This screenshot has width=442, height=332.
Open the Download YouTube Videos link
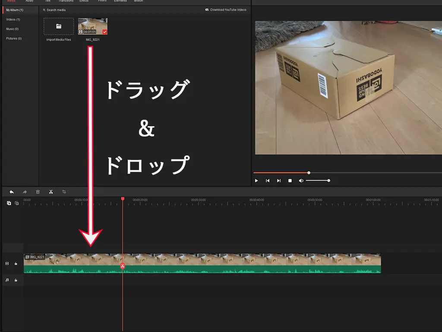(x=226, y=10)
